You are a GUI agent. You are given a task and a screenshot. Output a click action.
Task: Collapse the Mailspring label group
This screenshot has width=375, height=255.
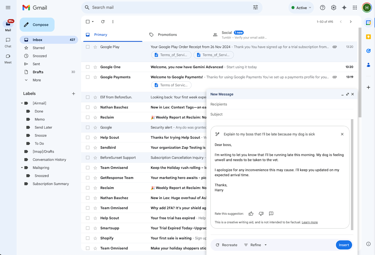coord(22,168)
